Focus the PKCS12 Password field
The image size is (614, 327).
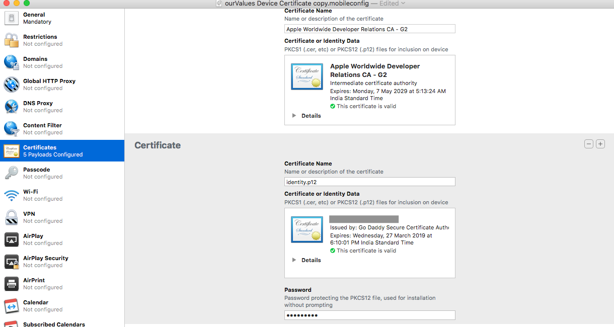[x=370, y=315]
